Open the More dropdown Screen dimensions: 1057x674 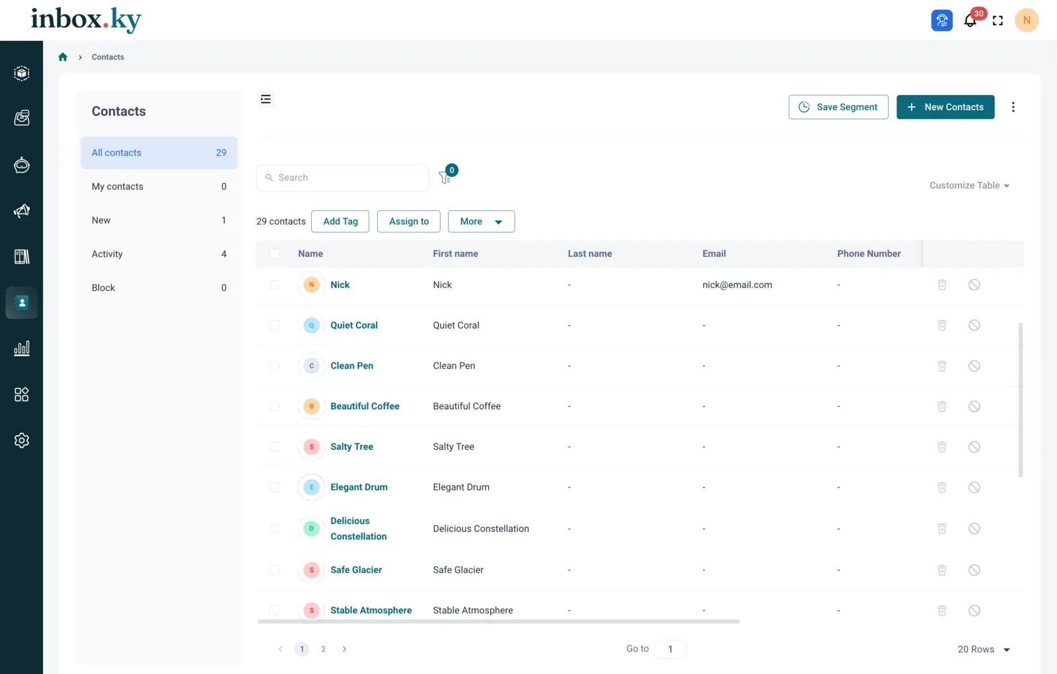pos(481,221)
